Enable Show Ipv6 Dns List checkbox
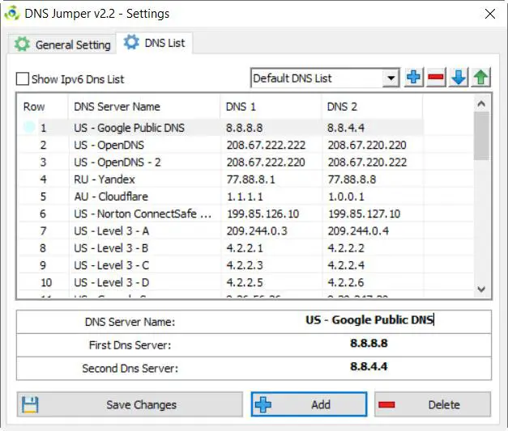The width and height of the screenshot is (508, 431). (x=23, y=79)
